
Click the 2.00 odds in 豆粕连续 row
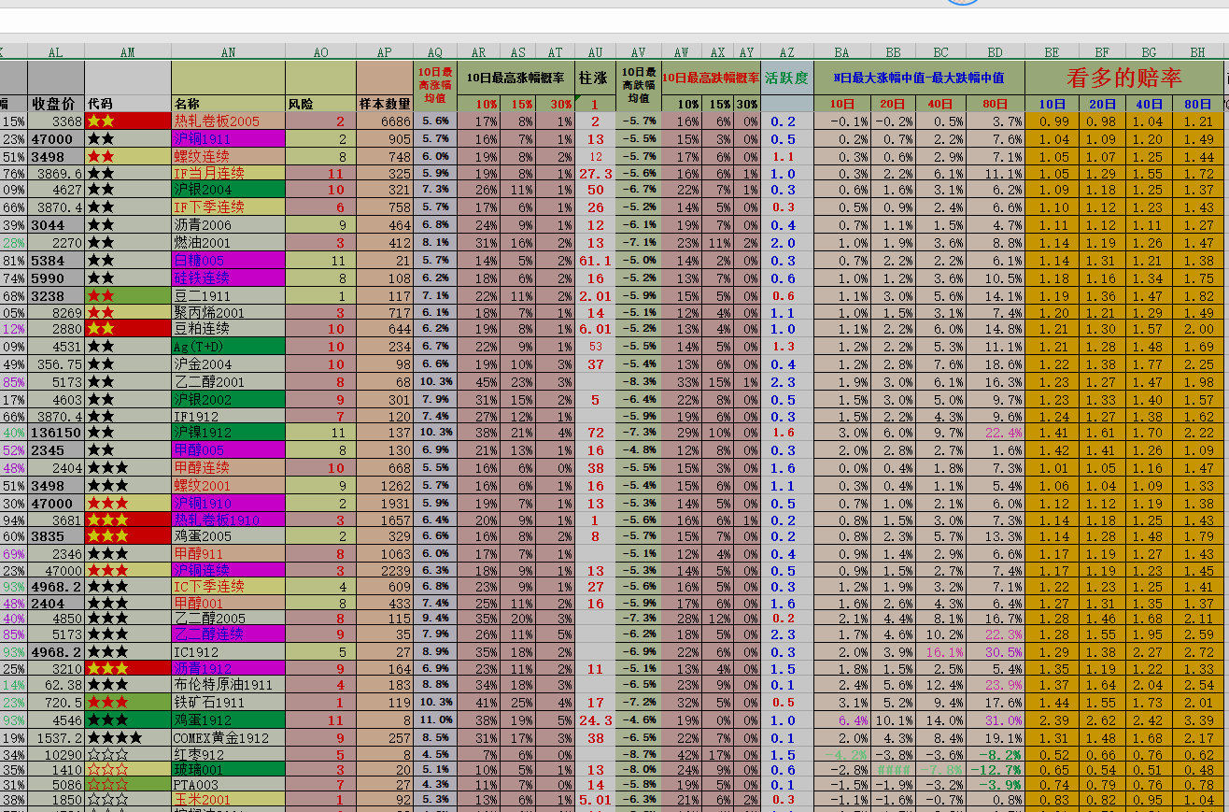pyautogui.click(x=1198, y=329)
